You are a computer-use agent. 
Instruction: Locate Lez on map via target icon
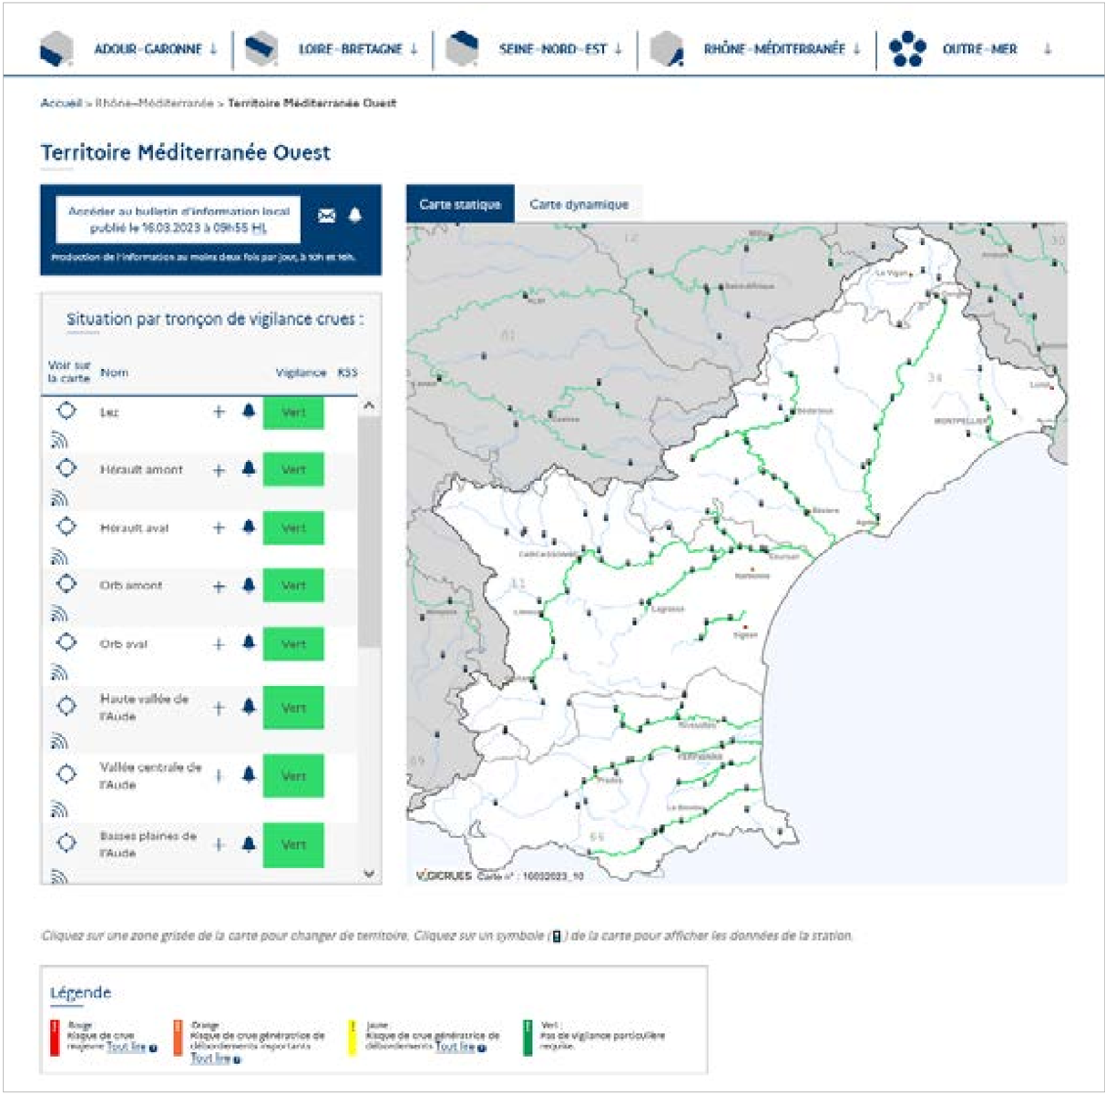click(x=67, y=412)
